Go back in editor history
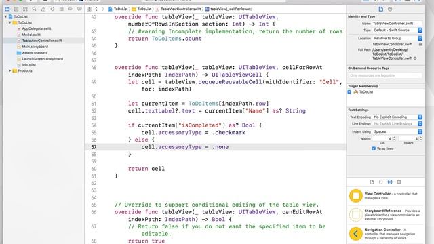This screenshot has height=244, width=434. coord(96,9)
